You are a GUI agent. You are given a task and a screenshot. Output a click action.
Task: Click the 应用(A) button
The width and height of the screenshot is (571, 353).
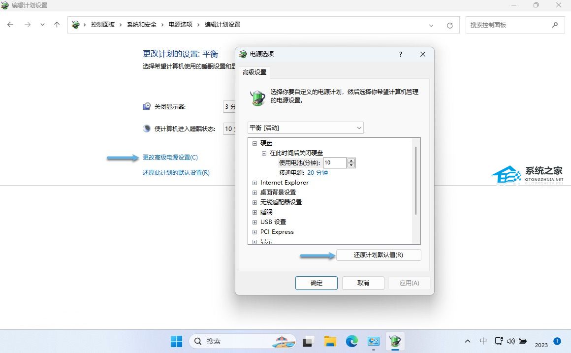[x=410, y=283]
